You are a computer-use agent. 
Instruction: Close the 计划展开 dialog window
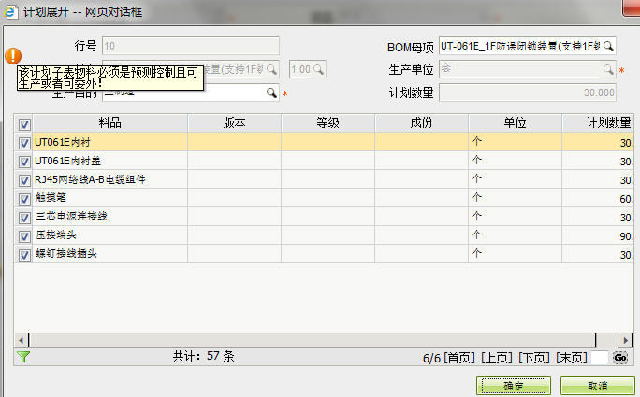[x=631, y=8]
